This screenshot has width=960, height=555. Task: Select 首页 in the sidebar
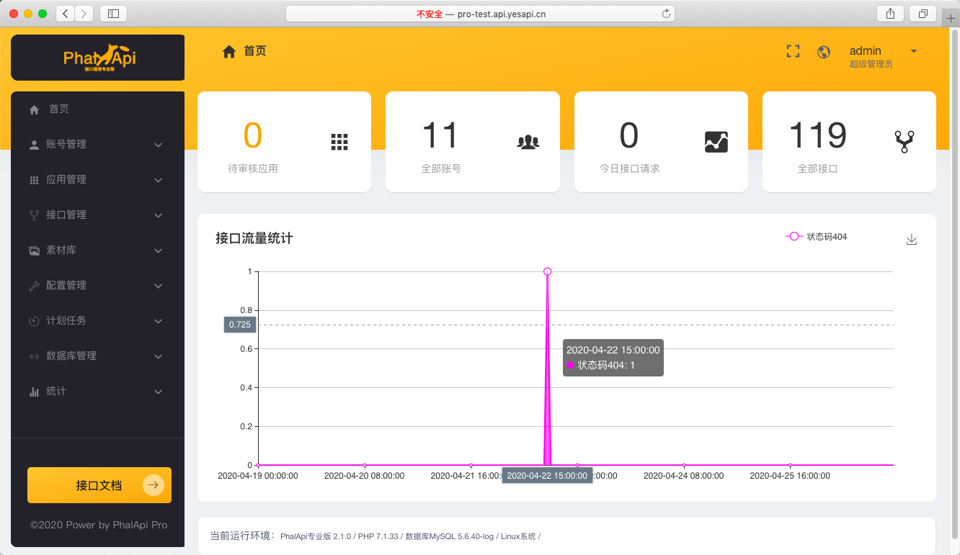[x=59, y=109]
